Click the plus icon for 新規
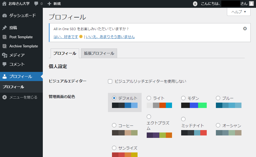 pyautogui.click(x=49, y=4)
